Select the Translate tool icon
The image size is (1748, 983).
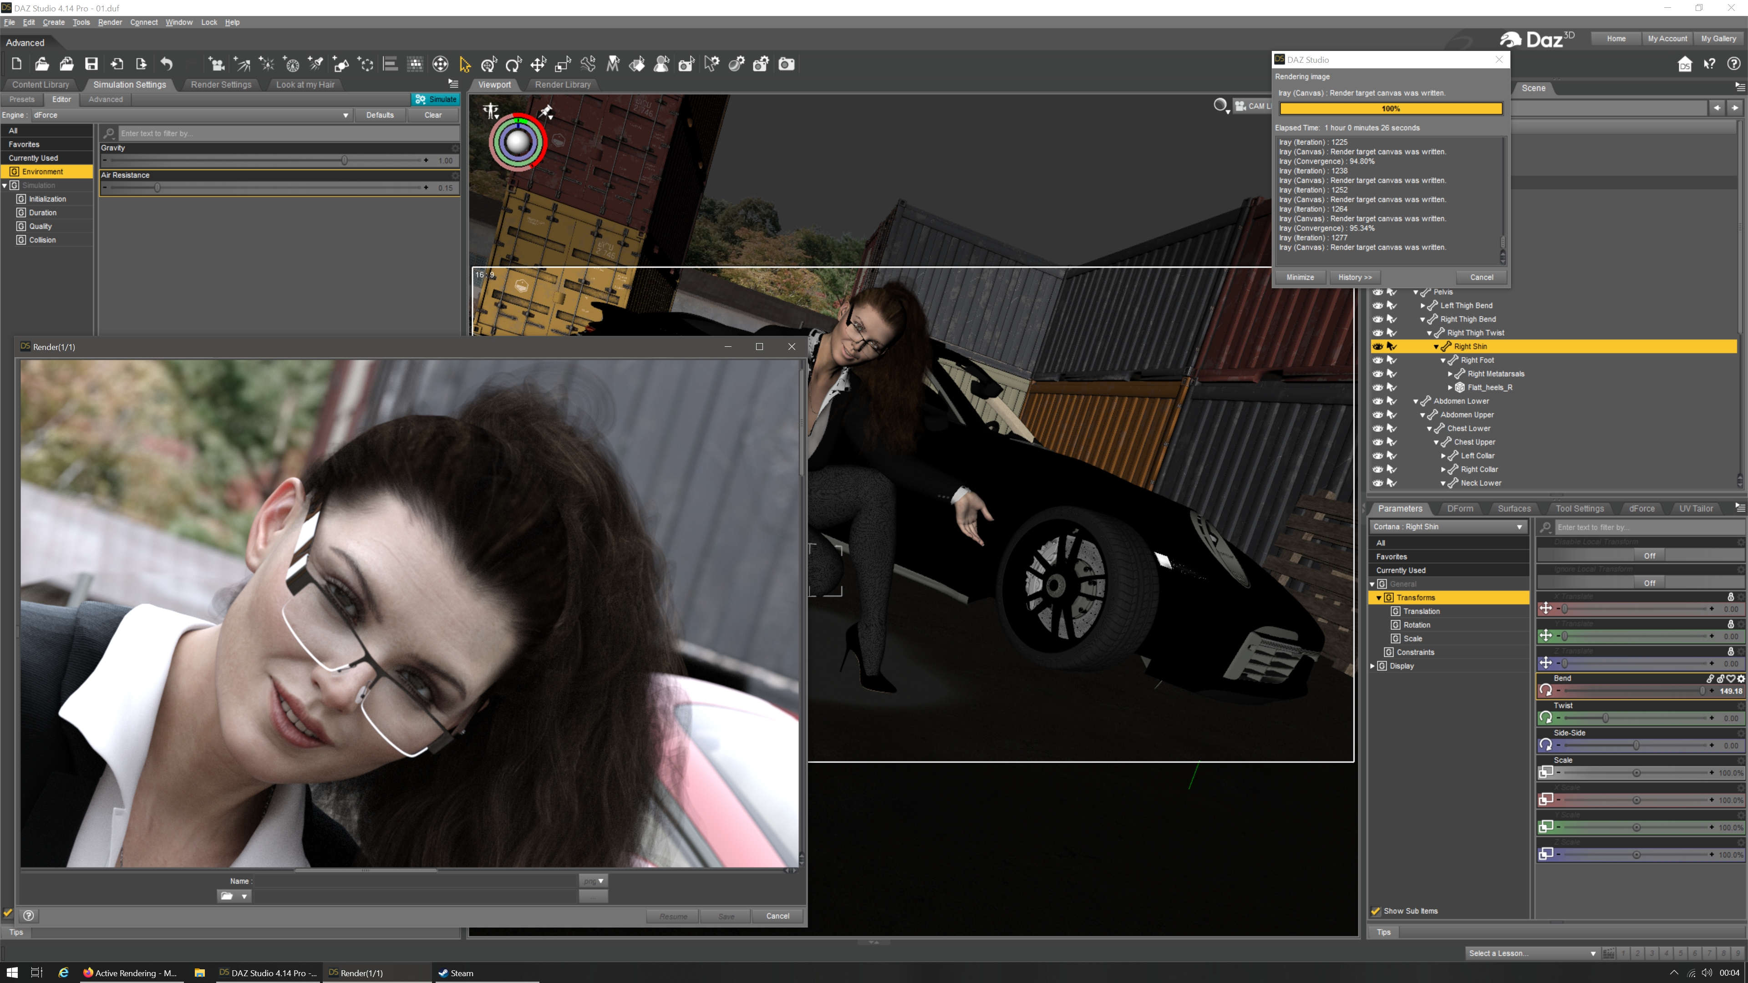pos(539,64)
